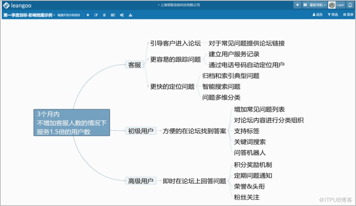This screenshot has width=356, height=206.
Task: Click the leangoo logo
Action: click(18, 5)
